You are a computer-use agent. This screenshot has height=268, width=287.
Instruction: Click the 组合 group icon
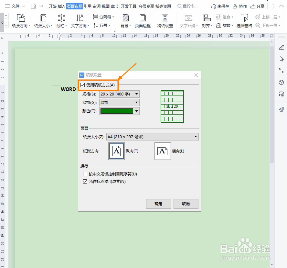click(218, 17)
